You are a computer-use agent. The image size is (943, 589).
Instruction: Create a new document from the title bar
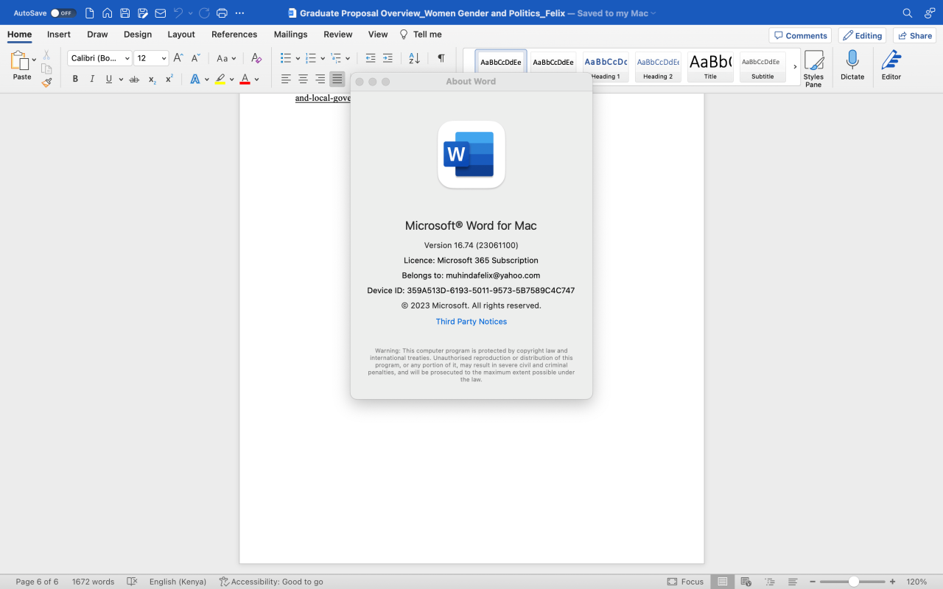pos(90,13)
